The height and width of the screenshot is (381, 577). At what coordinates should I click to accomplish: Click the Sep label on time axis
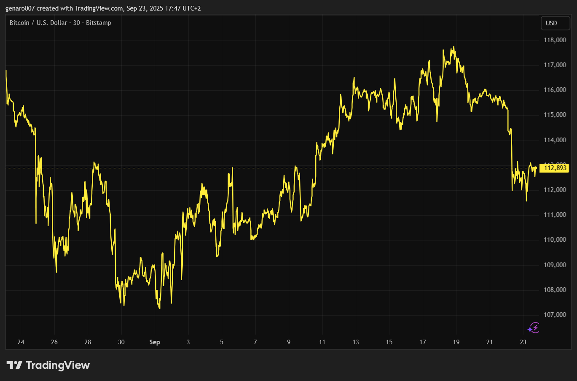coord(155,342)
